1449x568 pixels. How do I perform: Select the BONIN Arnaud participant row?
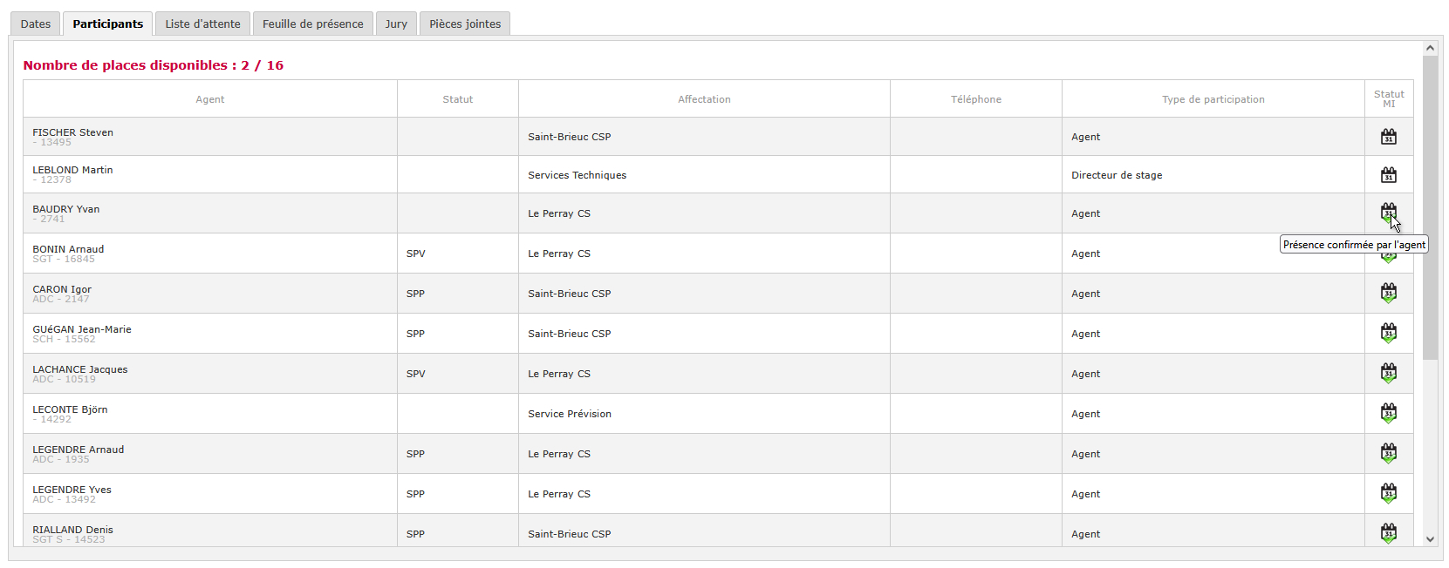[718, 254]
